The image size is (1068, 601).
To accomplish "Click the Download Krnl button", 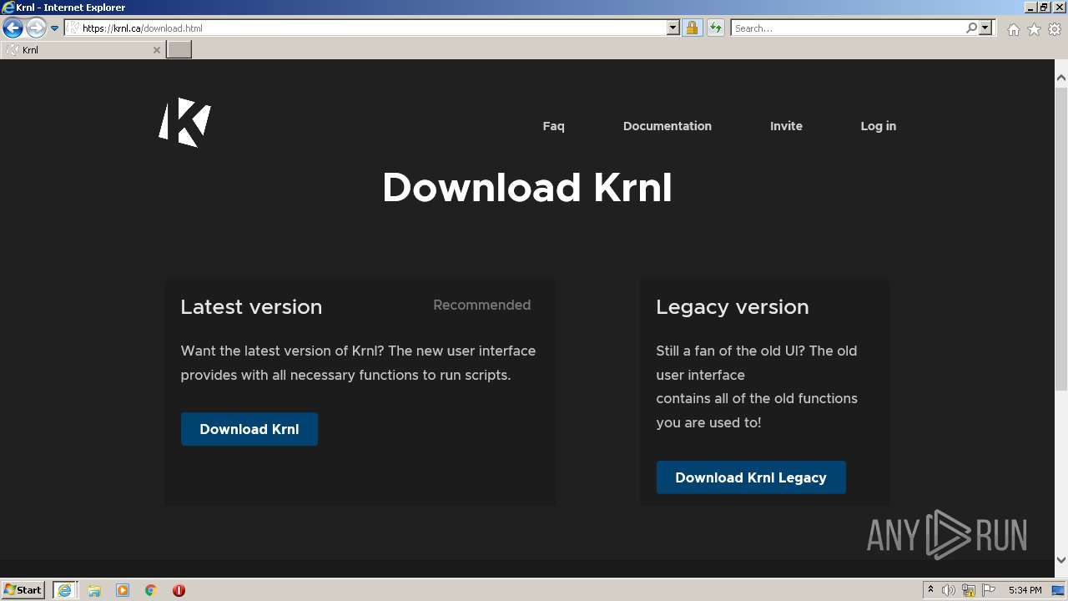I will click(x=249, y=429).
